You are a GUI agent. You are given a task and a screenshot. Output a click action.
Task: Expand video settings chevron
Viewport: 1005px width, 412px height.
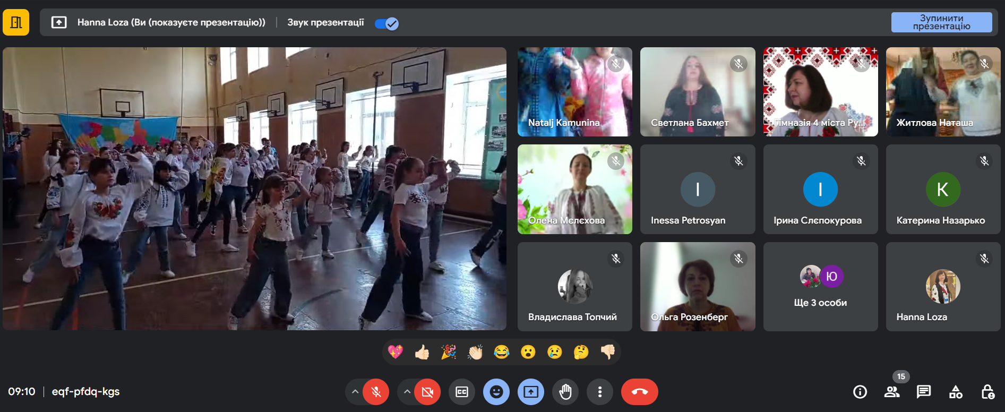coord(407,392)
